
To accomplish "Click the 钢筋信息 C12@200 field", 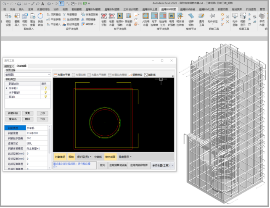I will [37, 133].
